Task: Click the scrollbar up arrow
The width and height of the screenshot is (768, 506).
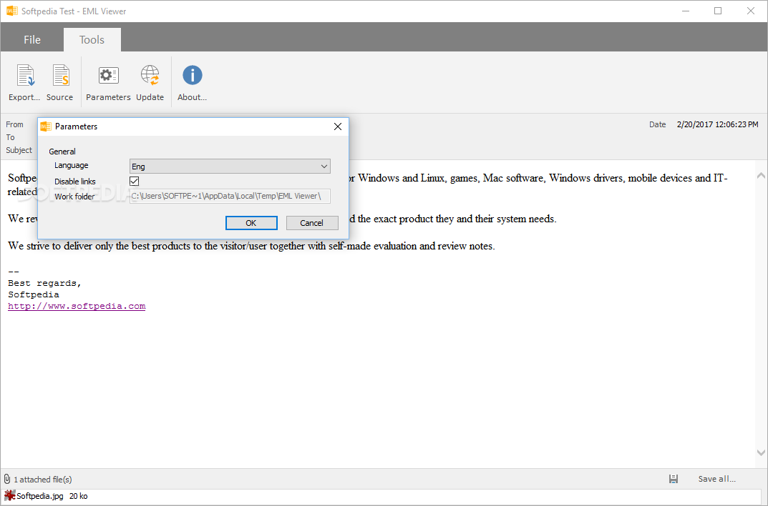Action: click(761, 176)
